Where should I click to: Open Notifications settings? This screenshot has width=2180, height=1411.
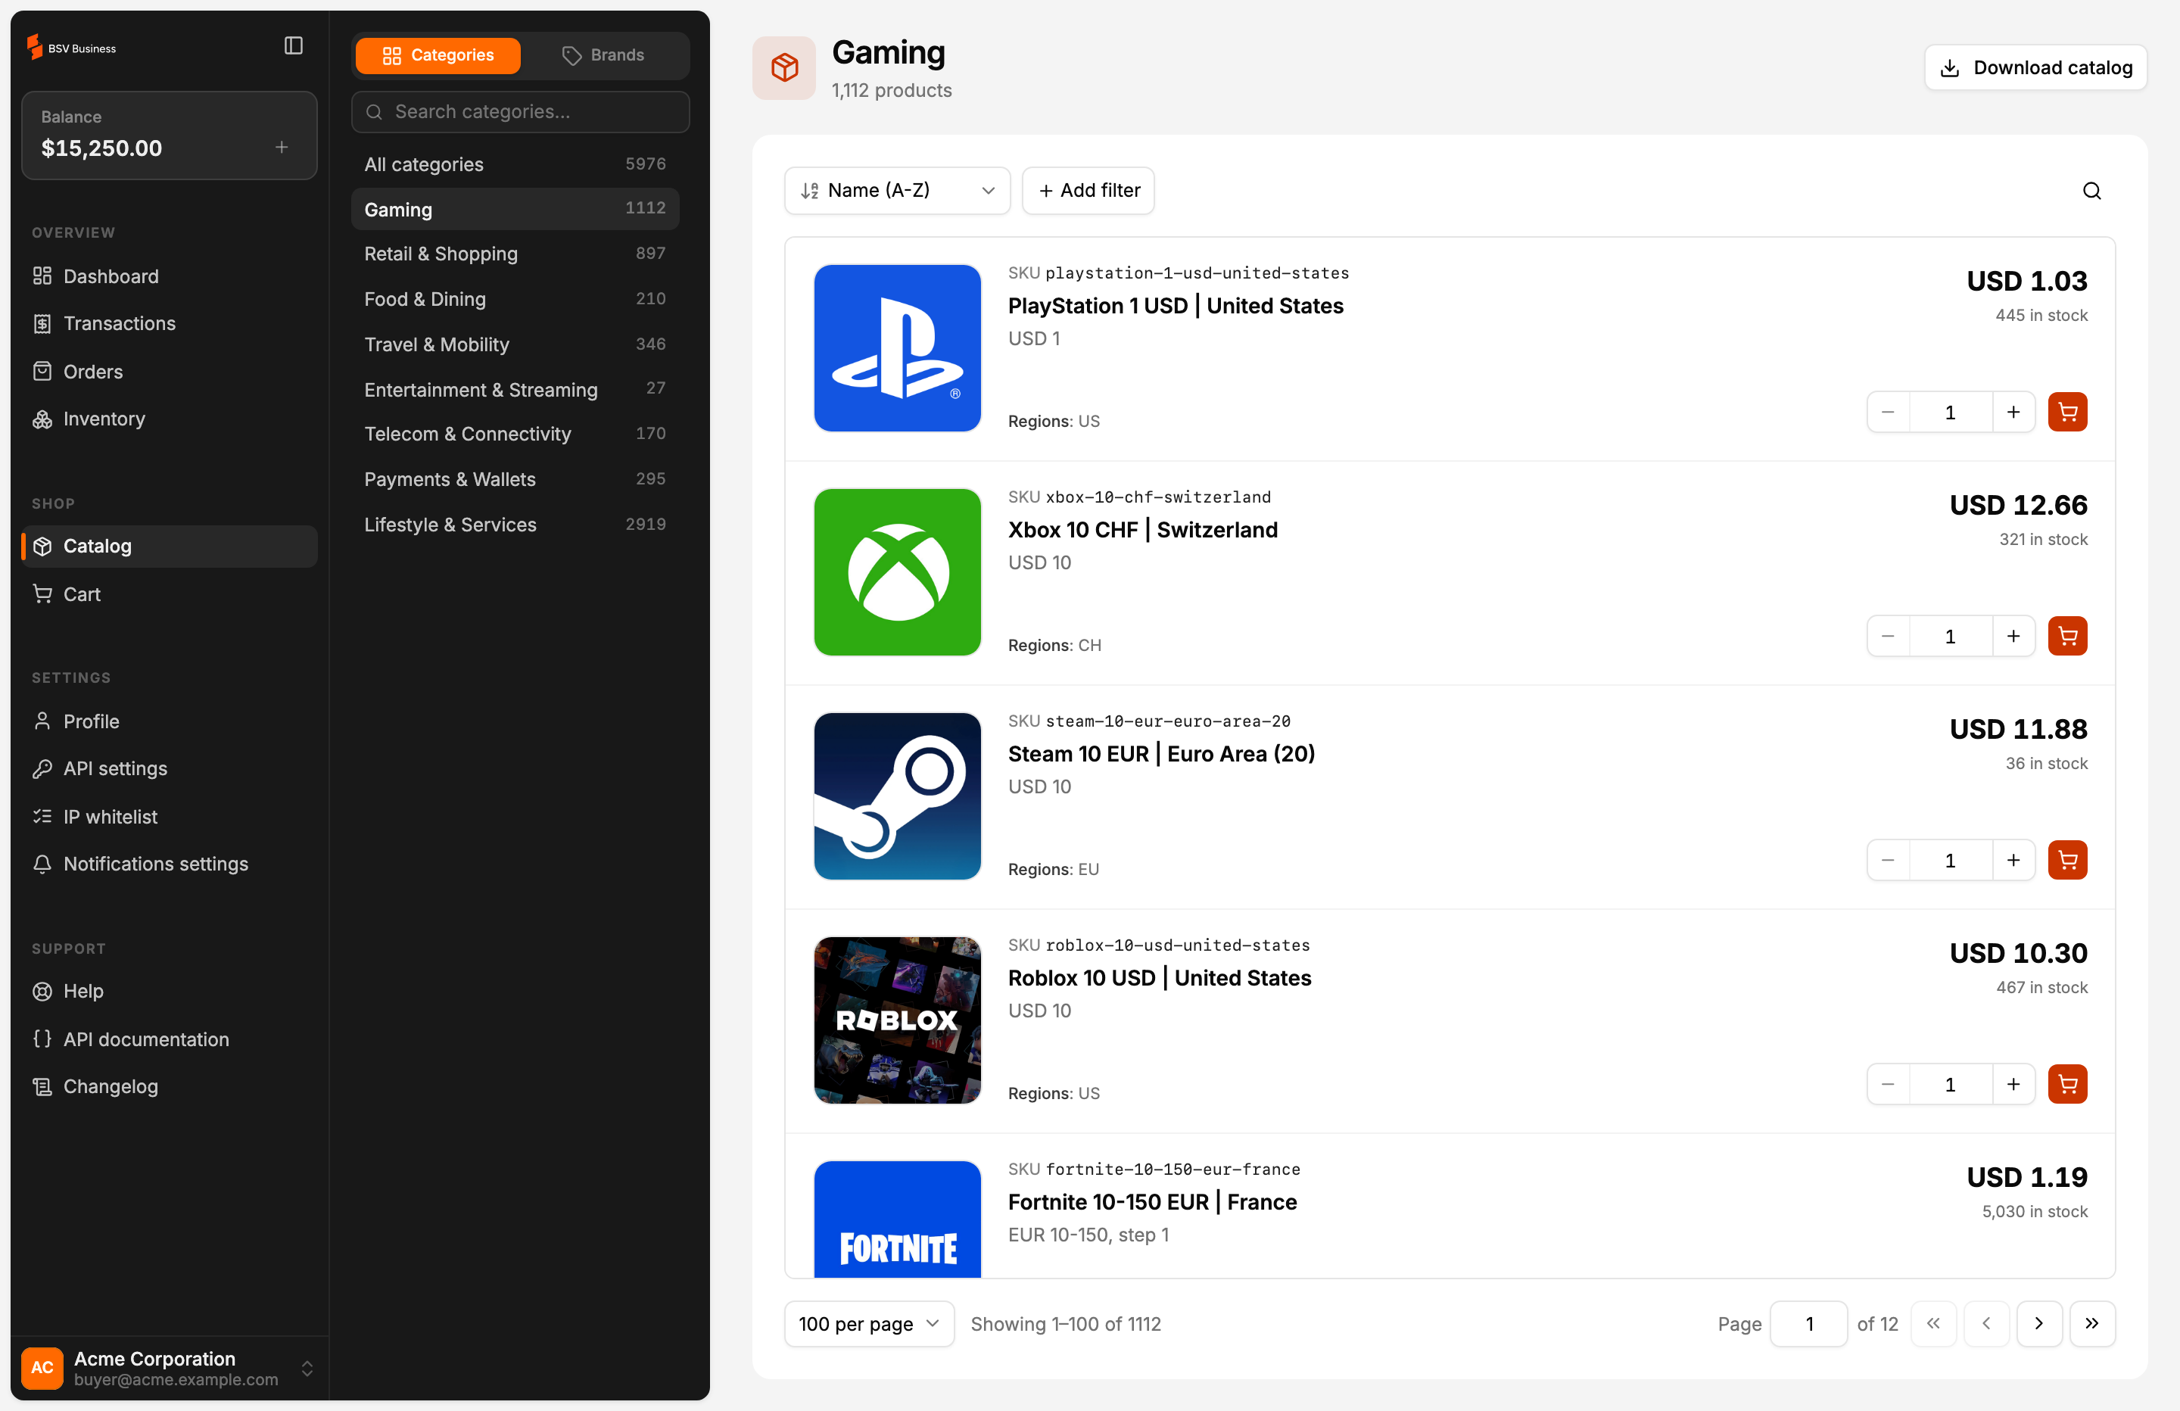tap(169, 864)
